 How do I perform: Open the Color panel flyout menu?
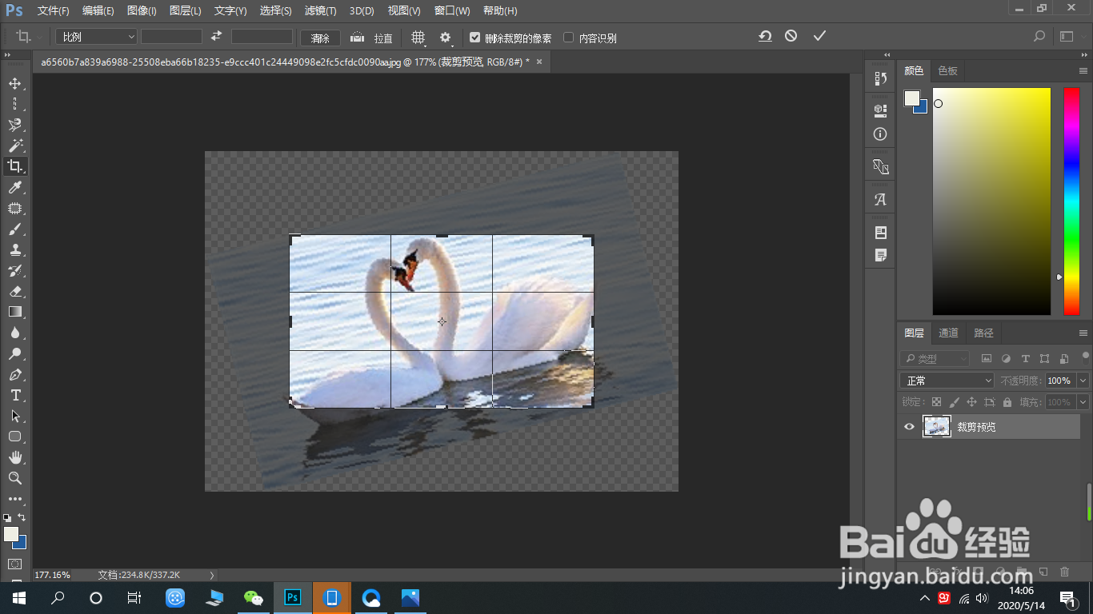(x=1083, y=71)
